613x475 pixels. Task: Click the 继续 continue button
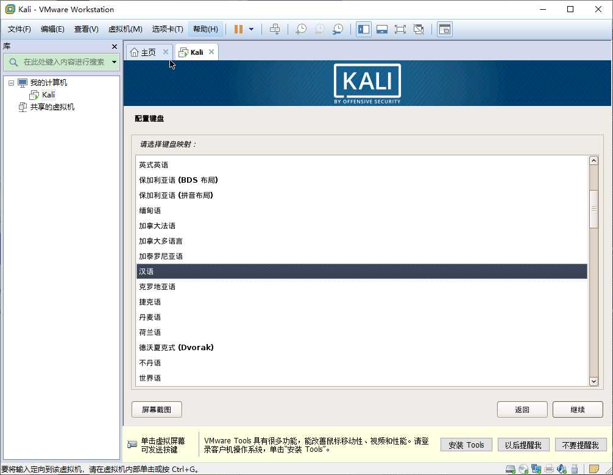pos(578,409)
